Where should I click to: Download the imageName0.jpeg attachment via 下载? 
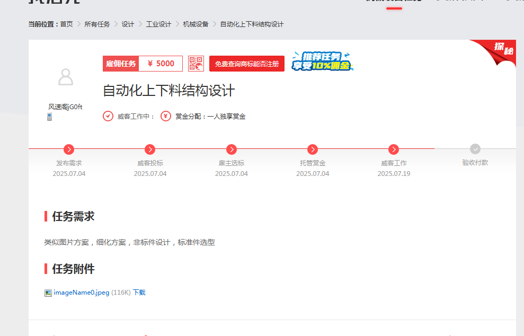point(139,292)
